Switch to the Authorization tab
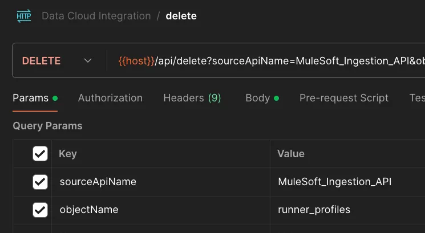Image resolution: width=425 pixels, height=233 pixels. [110, 98]
